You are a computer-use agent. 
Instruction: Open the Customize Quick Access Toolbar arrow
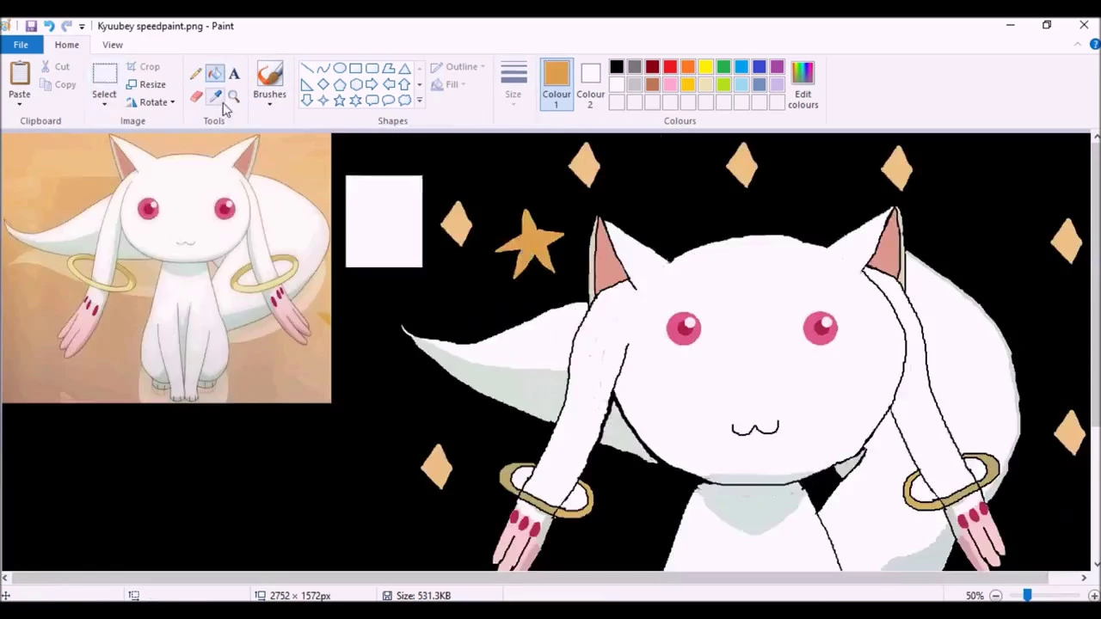82,27
